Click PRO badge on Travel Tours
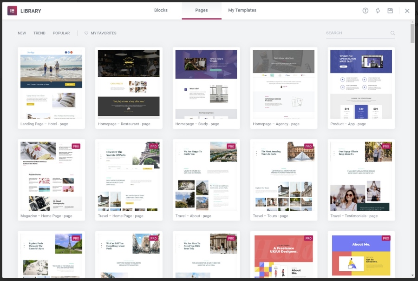 [x=308, y=147]
